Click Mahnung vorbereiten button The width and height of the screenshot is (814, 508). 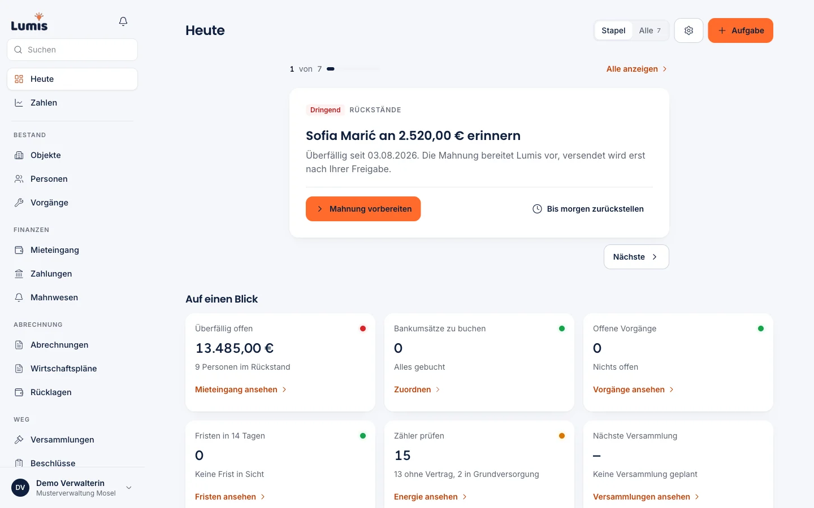(363, 209)
